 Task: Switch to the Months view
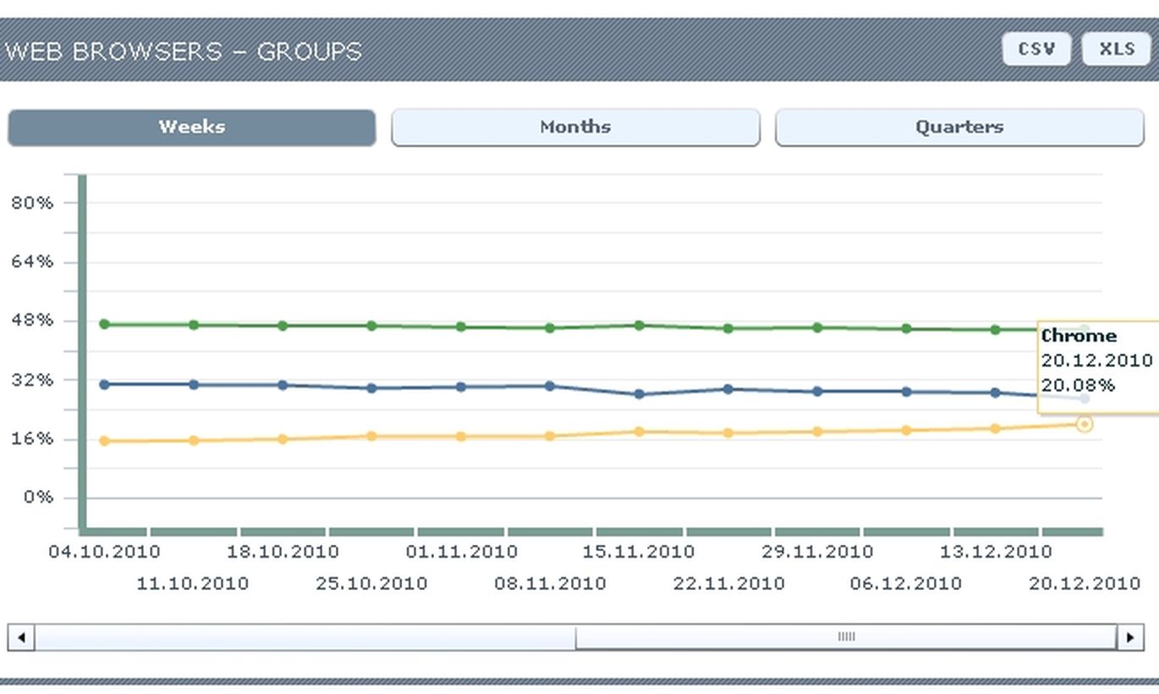(x=575, y=127)
